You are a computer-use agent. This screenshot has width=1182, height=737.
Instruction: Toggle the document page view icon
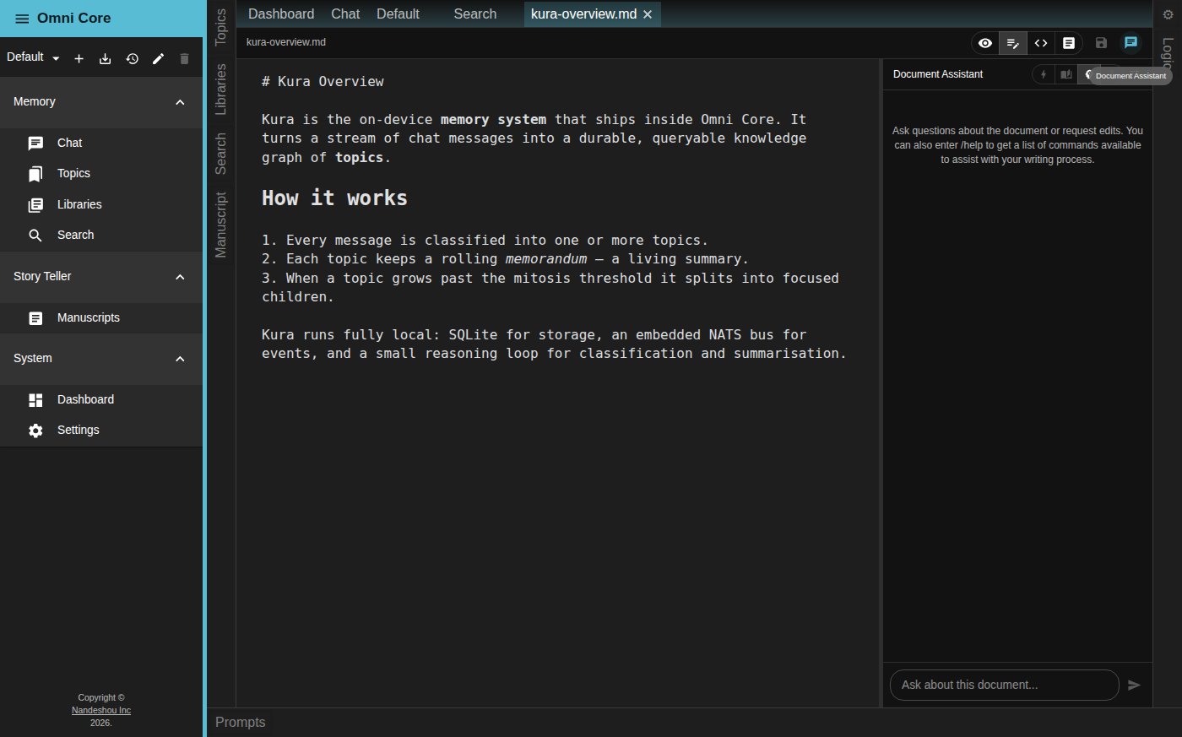(x=1069, y=43)
